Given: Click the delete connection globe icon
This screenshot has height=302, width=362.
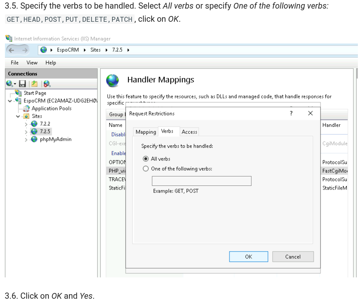Looking at the screenshot, I should coord(47,84).
